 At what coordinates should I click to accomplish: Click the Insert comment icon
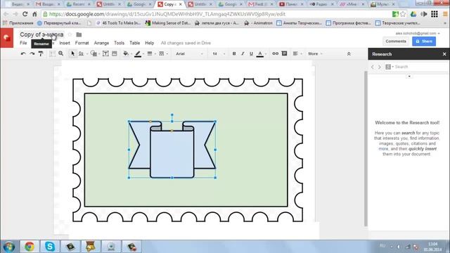(x=284, y=53)
